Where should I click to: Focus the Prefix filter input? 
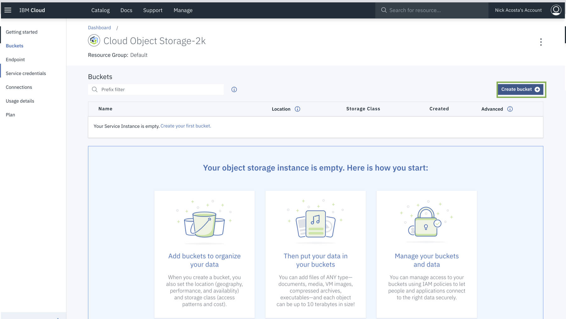[x=156, y=89]
